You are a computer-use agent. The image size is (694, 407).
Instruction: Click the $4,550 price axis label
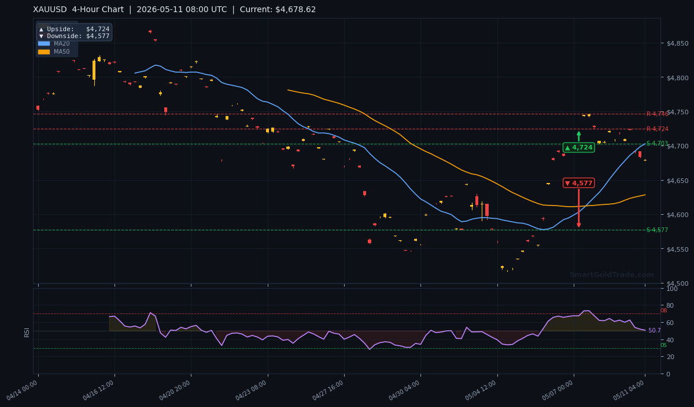[x=677, y=249]
